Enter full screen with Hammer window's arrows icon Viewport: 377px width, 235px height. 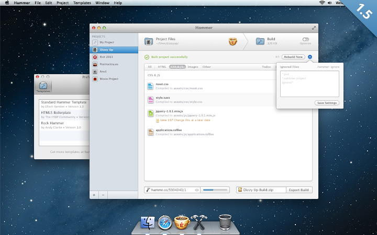click(314, 28)
